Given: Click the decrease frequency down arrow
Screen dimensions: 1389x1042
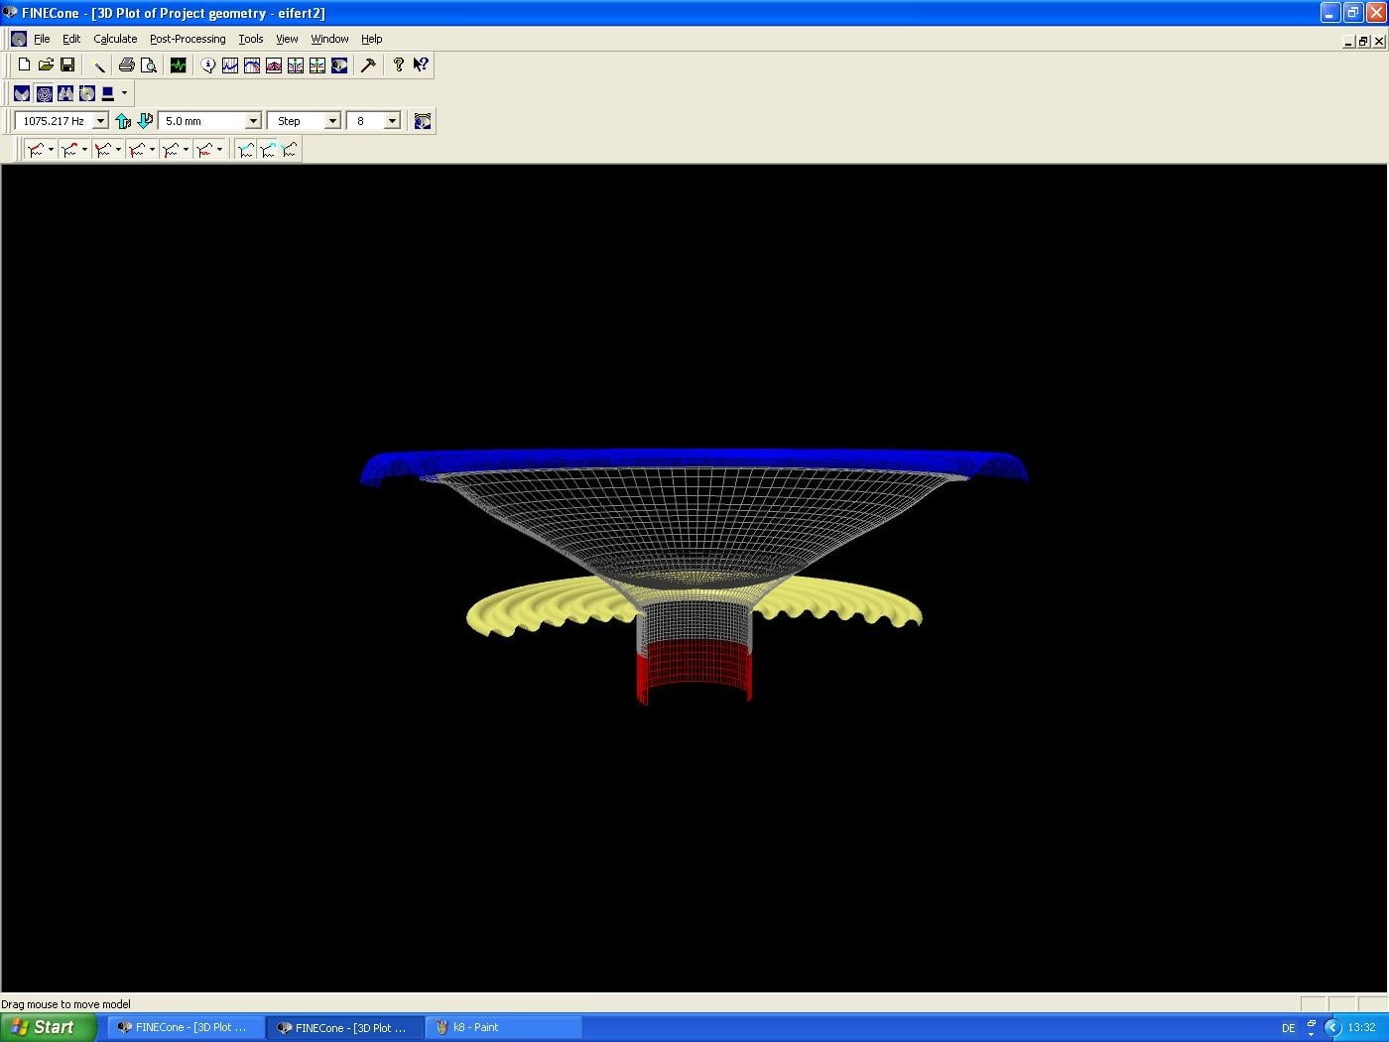Looking at the screenshot, I should 145,121.
